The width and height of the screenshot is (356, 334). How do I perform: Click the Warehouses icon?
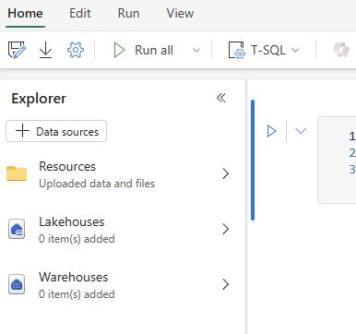(17, 284)
